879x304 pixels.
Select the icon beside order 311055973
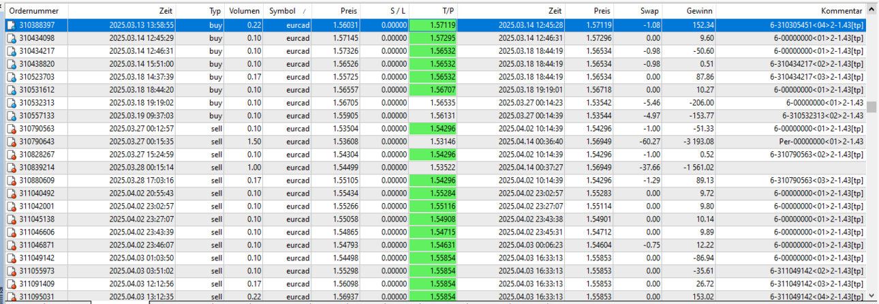tap(11, 271)
